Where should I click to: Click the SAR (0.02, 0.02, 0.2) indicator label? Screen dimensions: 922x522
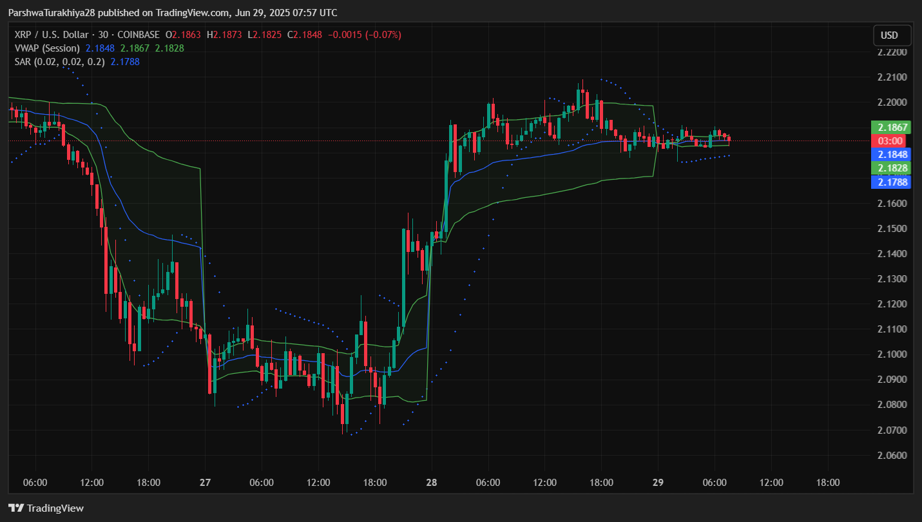pyautogui.click(x=59, y=62)
